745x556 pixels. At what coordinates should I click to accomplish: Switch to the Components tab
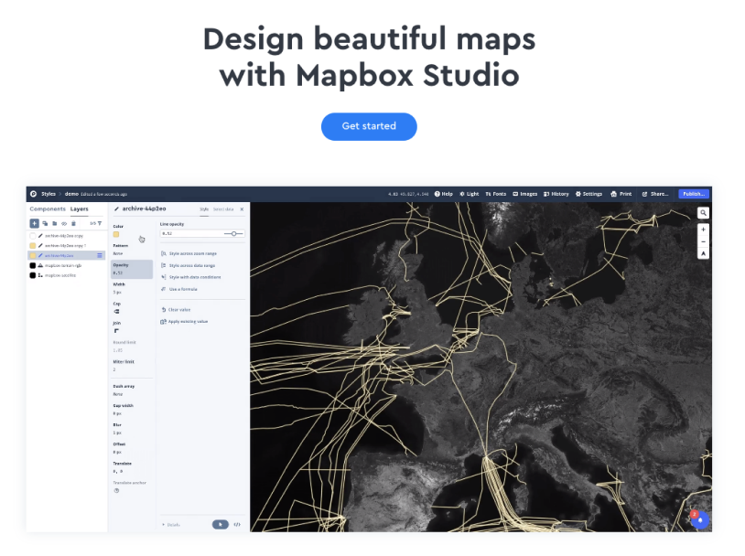48,208
